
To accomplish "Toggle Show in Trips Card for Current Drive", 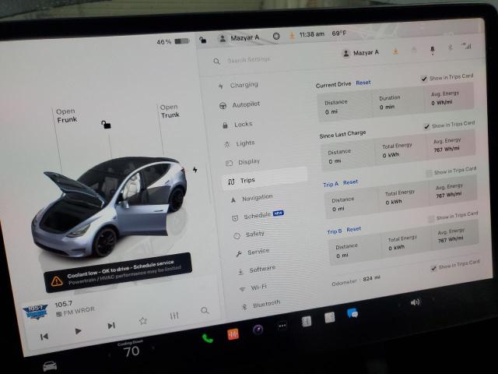I will point(424,78).
